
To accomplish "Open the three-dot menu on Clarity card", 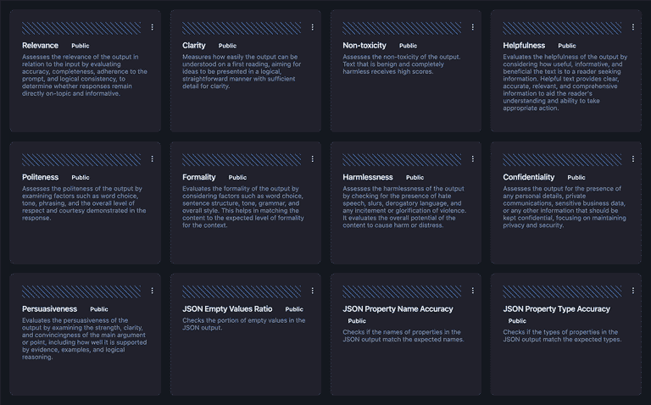I will pyautogui.click(x=313, y=27).
